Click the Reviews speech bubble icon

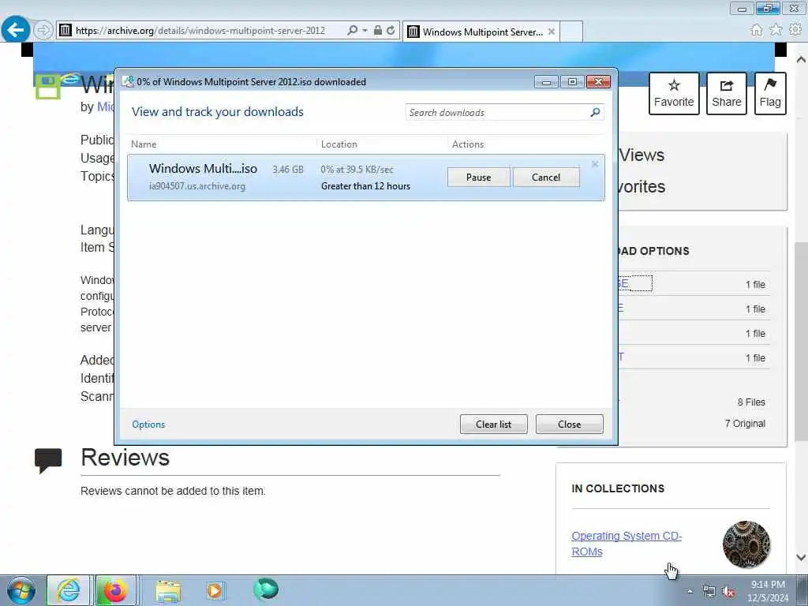click(48, 460)
